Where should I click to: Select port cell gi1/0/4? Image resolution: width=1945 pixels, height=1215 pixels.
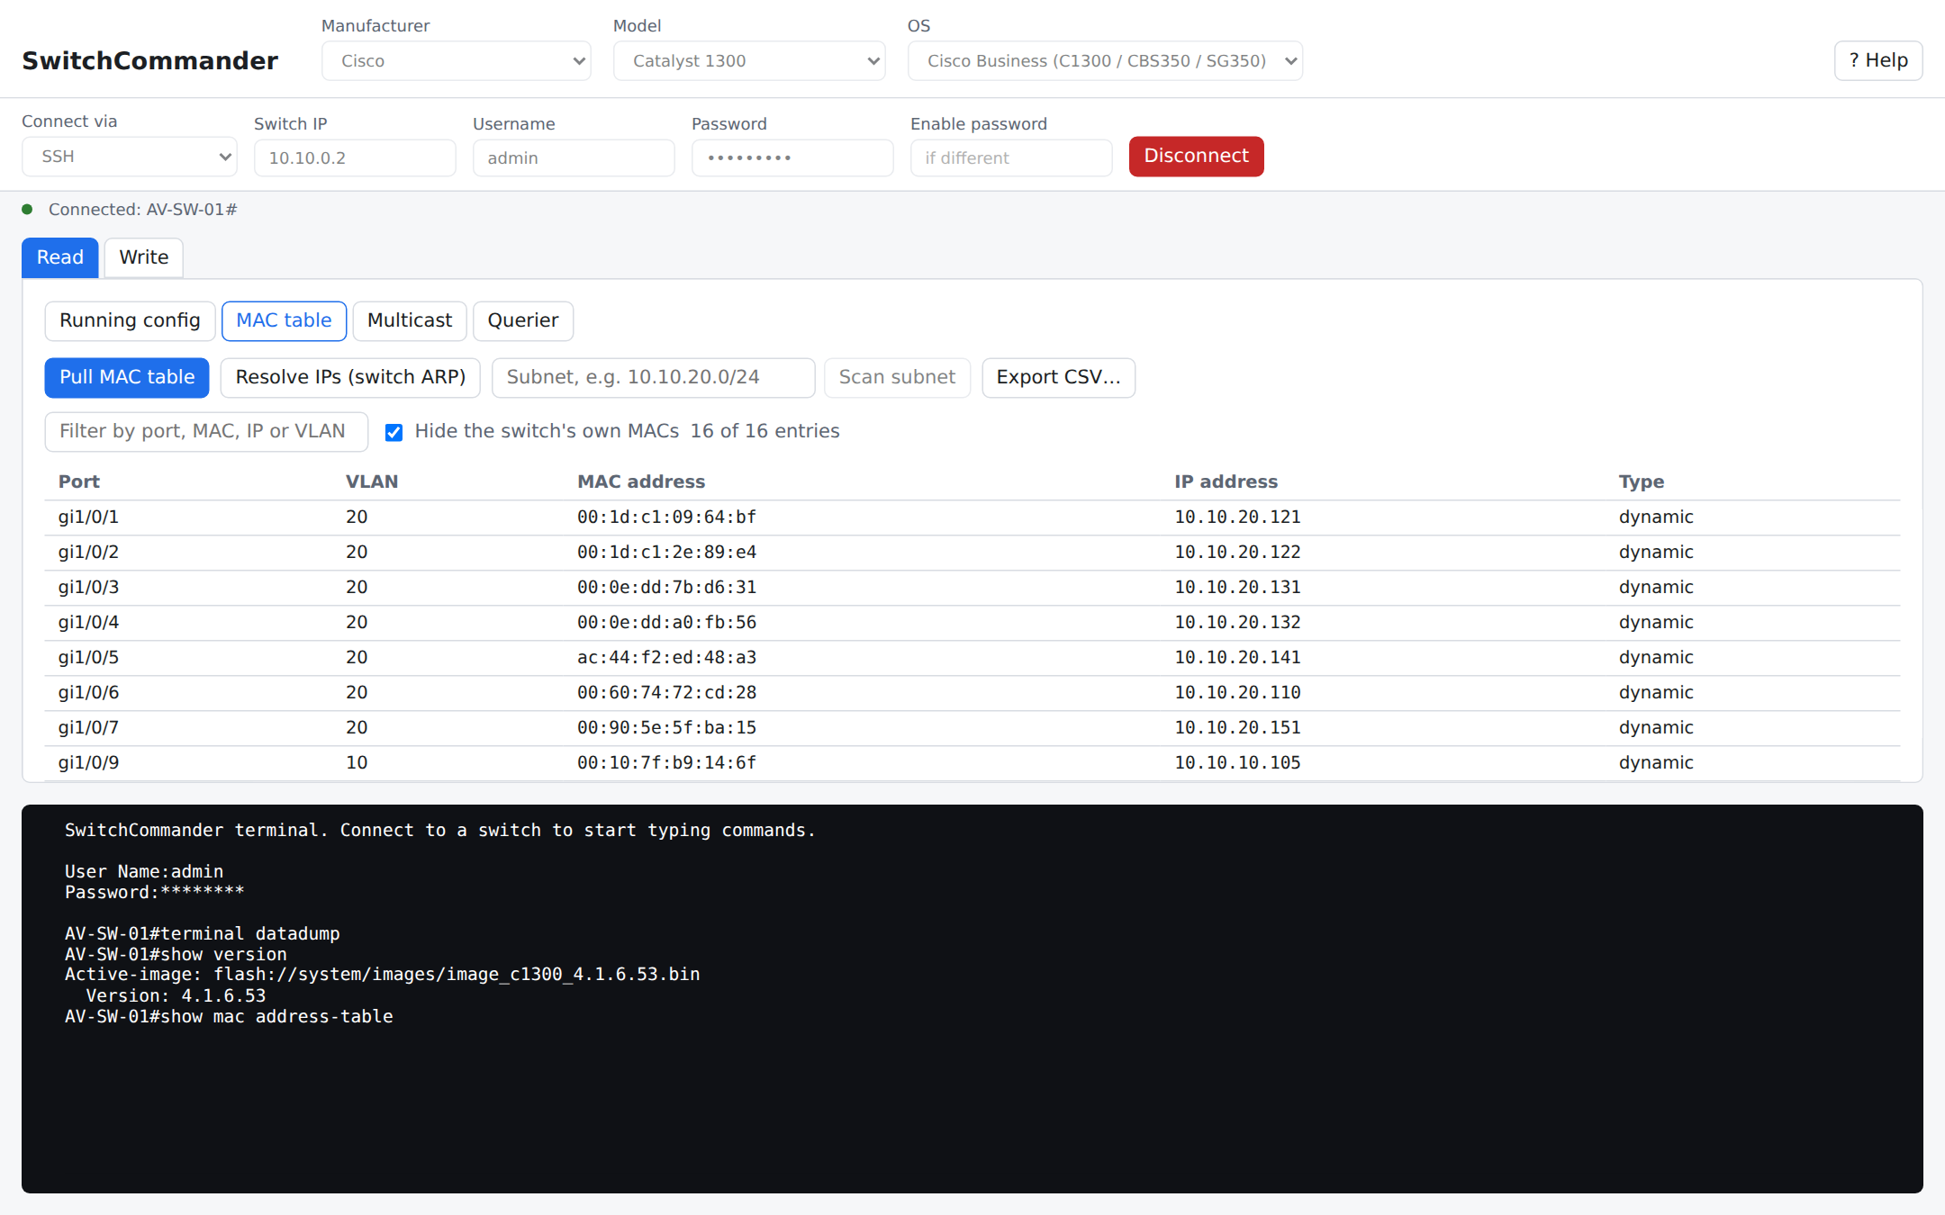tap(88, 623)
